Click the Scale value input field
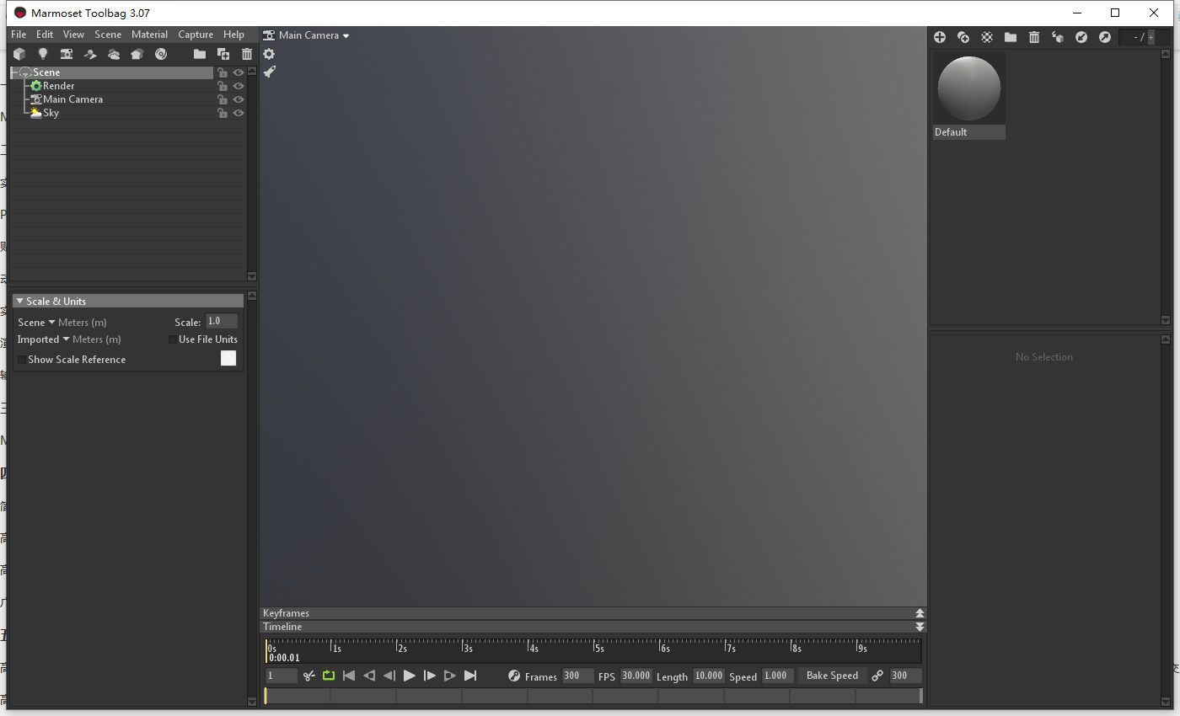This screenshot has width=1180, height=716. 222,322
